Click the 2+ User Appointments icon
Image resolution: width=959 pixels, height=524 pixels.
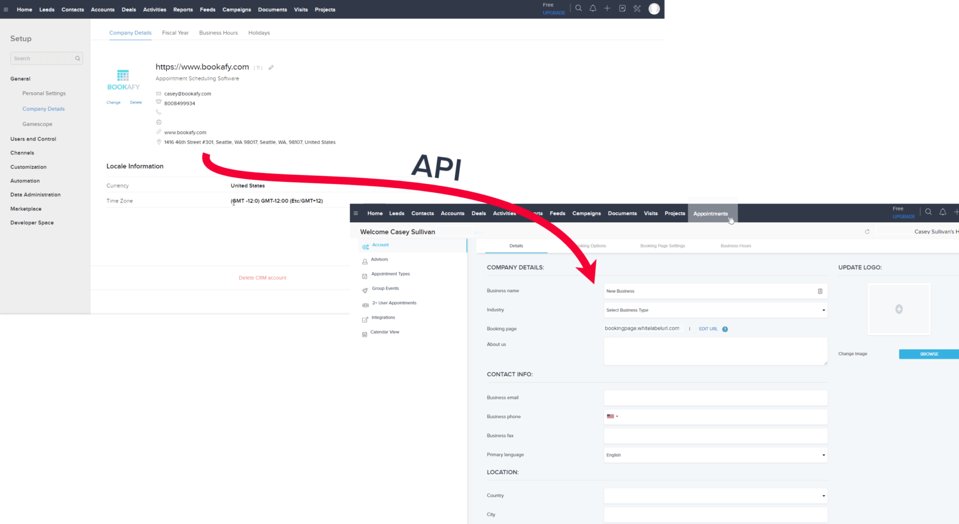[365, 305]
